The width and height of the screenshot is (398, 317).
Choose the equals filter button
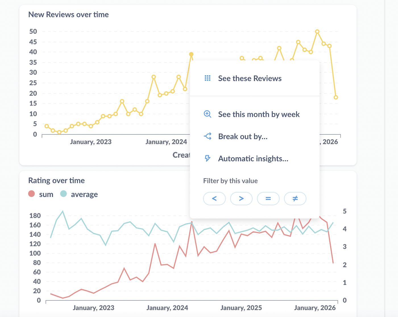(268, 199)
